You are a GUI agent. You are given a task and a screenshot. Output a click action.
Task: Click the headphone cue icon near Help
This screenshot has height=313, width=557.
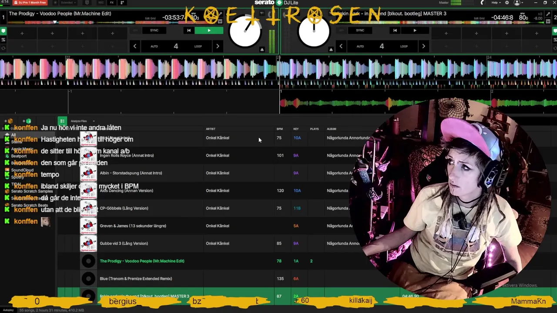click(x=482, y=3)
